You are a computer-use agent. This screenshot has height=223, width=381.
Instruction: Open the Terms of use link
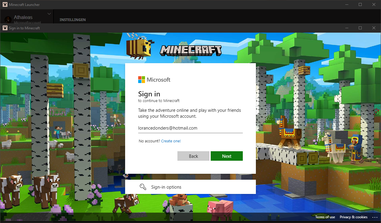pyautogui.click(x=325, y=217)
